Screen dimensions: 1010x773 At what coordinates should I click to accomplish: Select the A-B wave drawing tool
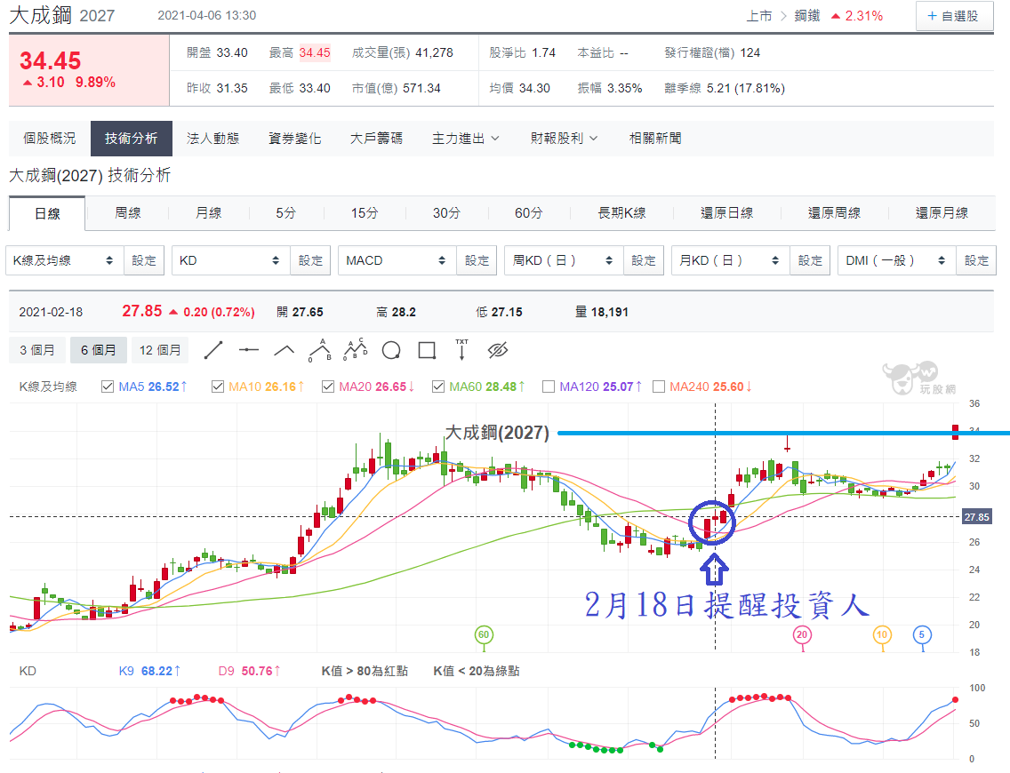pos(319,350)
